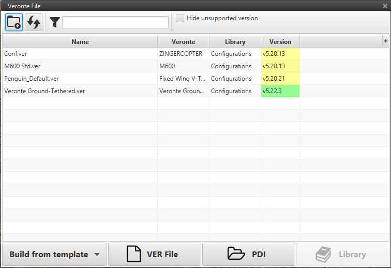Sort by the Version column header
The image size is (391, 268).
point(280,42)
